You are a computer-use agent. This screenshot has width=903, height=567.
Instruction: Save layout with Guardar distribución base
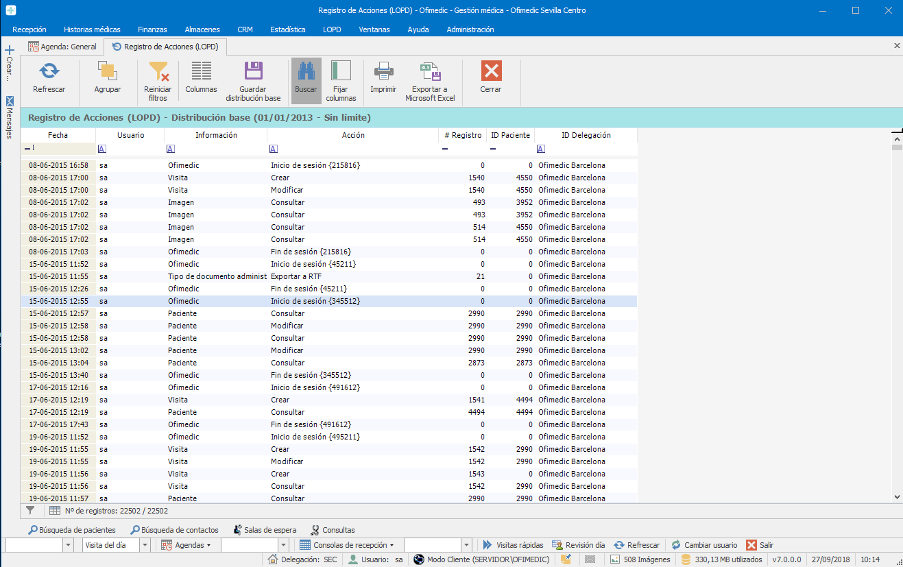(253, 81)
